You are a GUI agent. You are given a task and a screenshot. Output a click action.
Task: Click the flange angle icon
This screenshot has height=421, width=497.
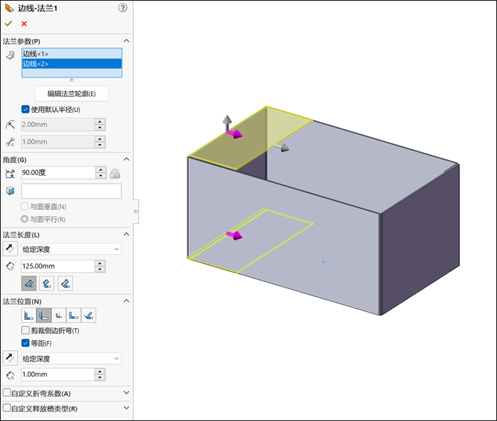[10, 173]
